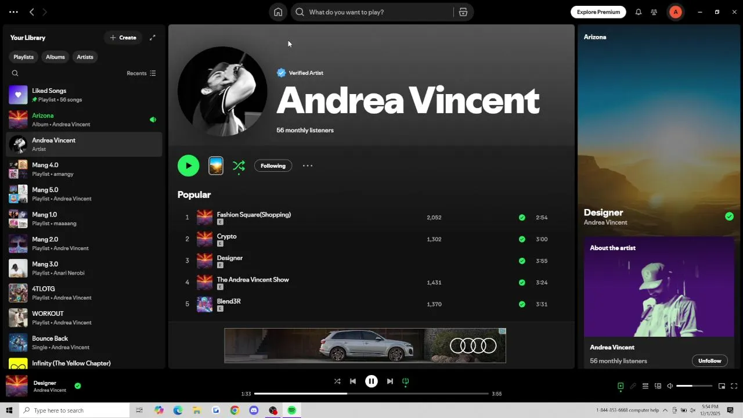Image resolution: width=743 pixels, height=418 pixels.
Task: Toggle shuffle on artist page
Action: click(239, 166)
